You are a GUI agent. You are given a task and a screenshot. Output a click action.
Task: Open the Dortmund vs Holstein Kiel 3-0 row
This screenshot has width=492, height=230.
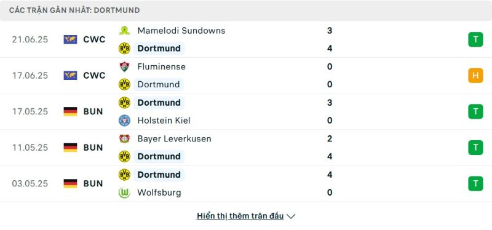pyautogui.click(x=246, y=111)
